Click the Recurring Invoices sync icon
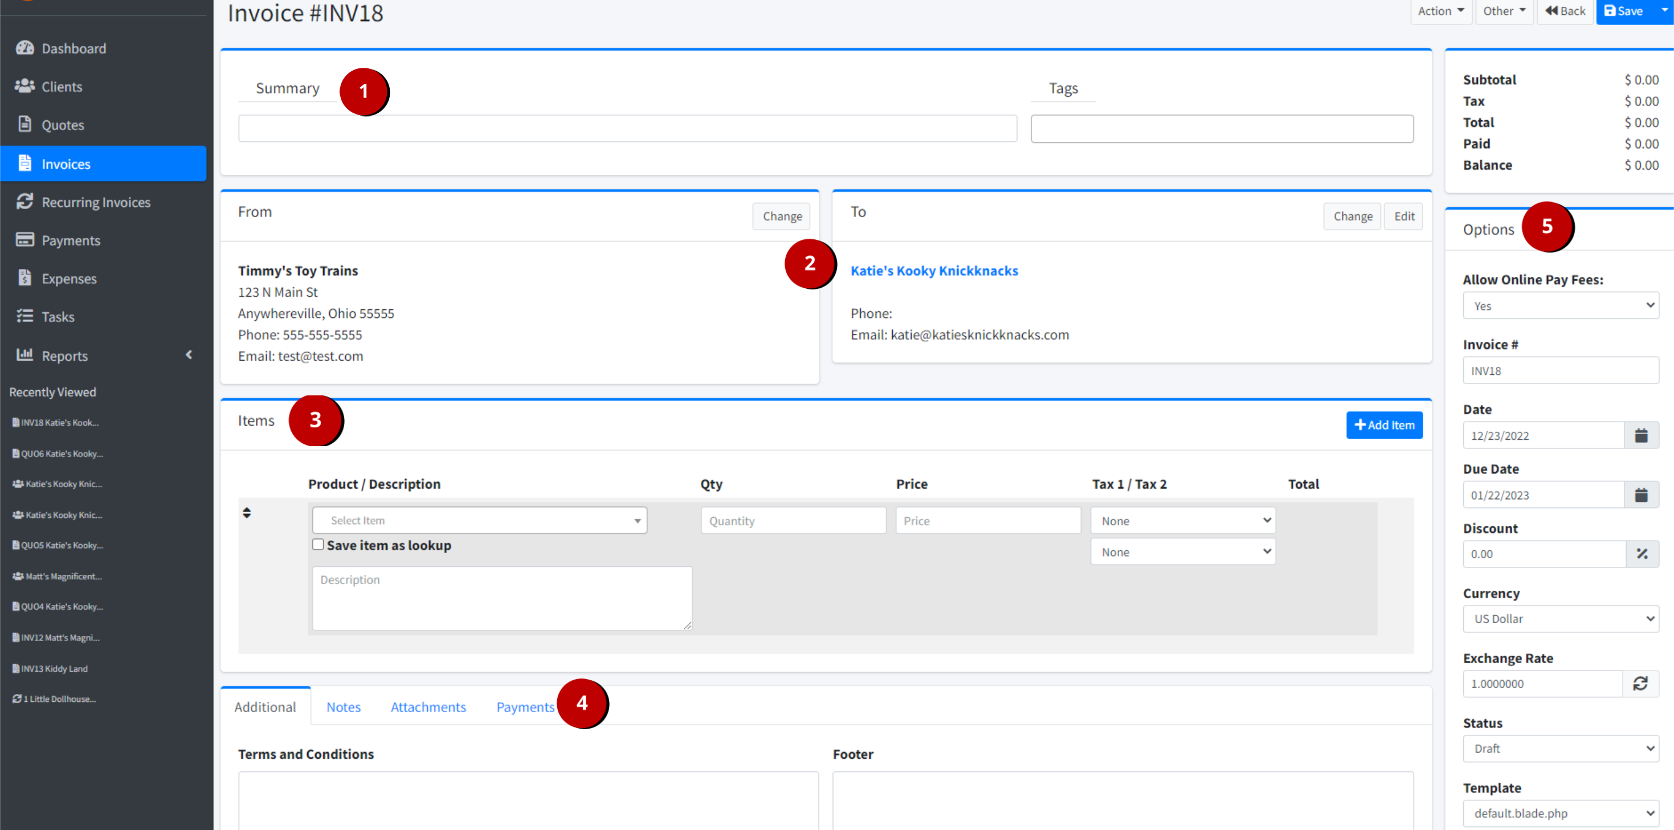 click(x=25, y=202)
